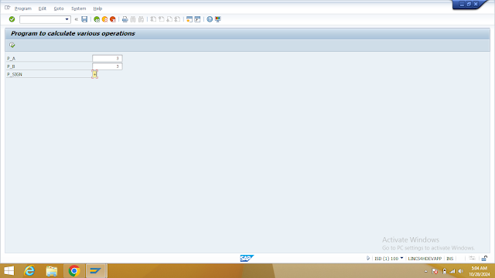Click the SAP Logon taskbar button
Screen dimensions: 495x278
pyautogui.click(x=96, y=271)
